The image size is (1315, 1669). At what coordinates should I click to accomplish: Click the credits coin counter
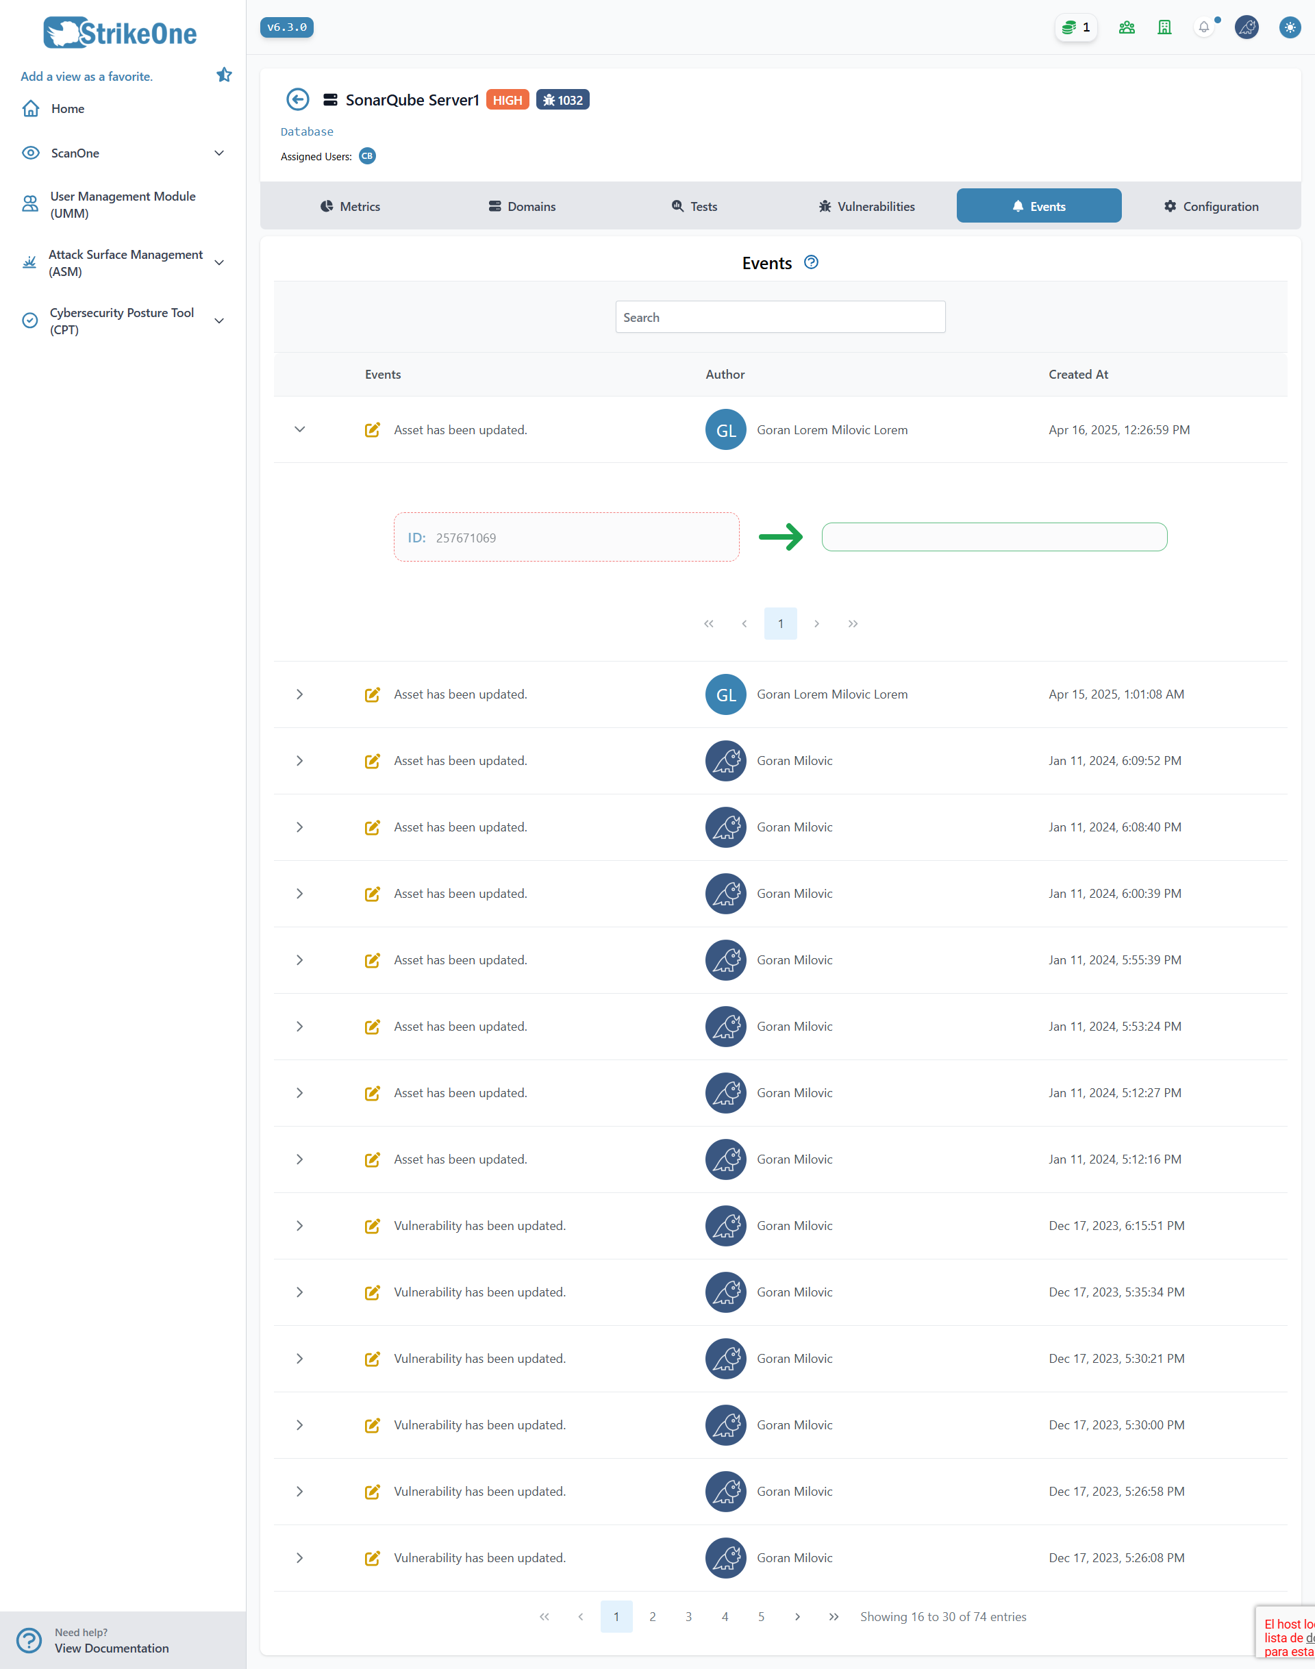(x=1075, y=27)
